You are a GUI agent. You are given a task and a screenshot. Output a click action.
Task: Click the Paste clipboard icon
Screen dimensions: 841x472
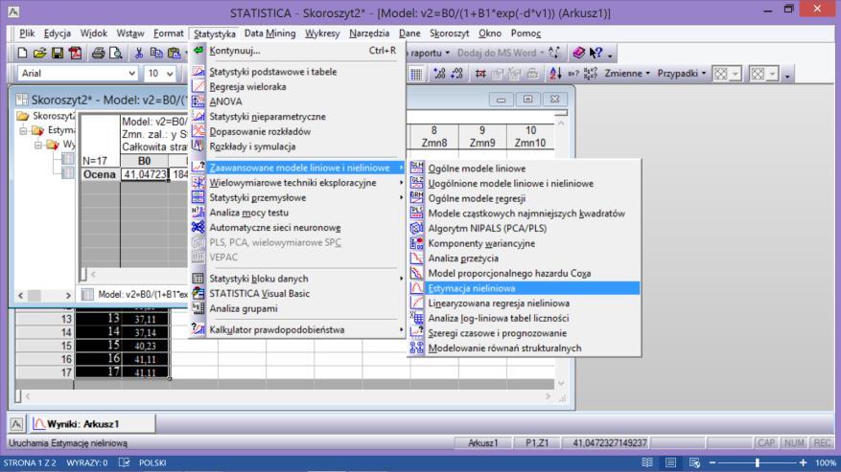tap(174, 53)
